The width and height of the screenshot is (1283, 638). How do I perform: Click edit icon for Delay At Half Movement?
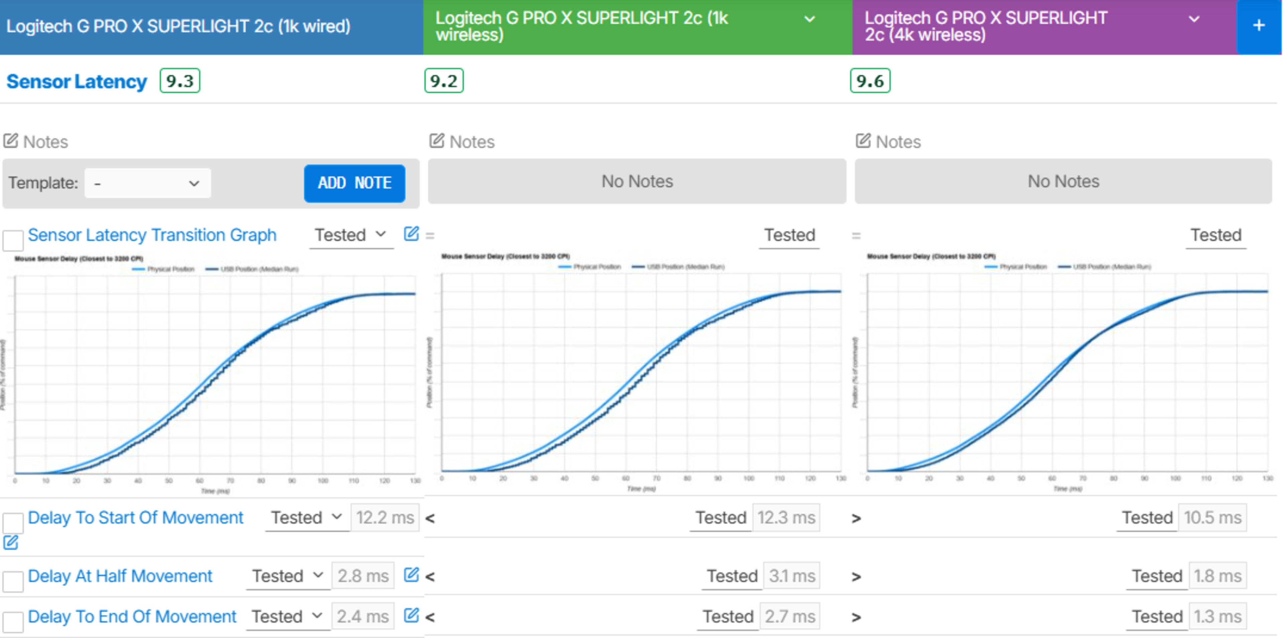[411, 575]
